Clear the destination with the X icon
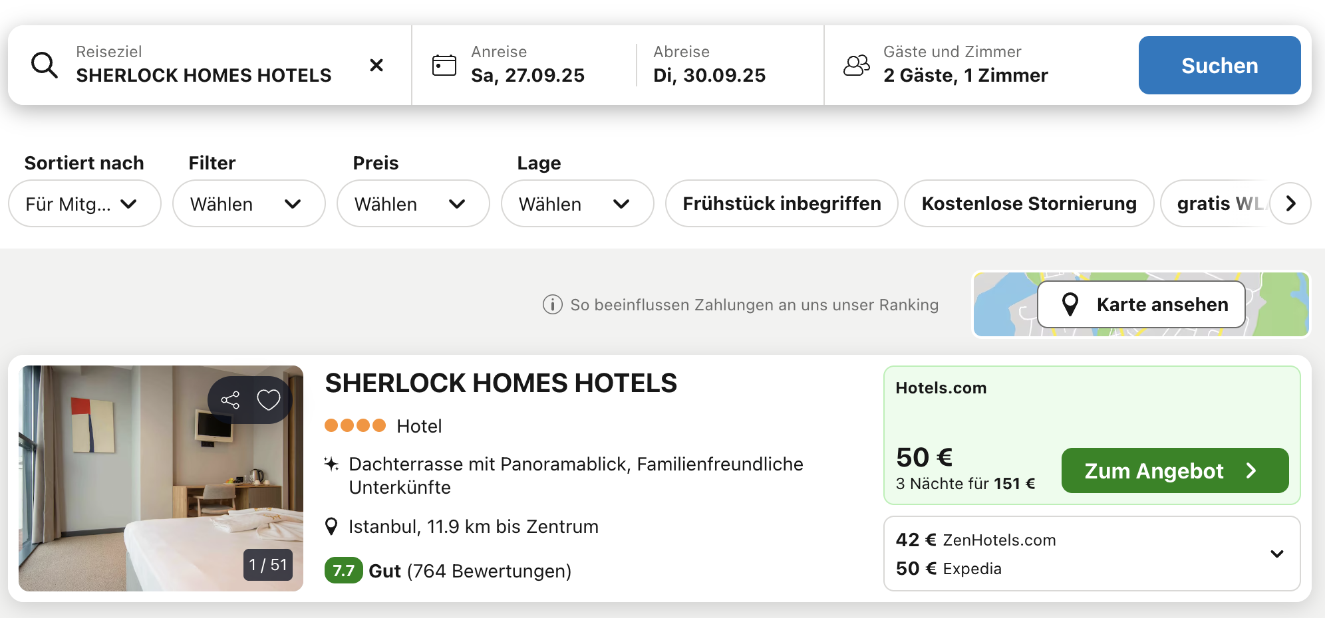 [376, 65]
